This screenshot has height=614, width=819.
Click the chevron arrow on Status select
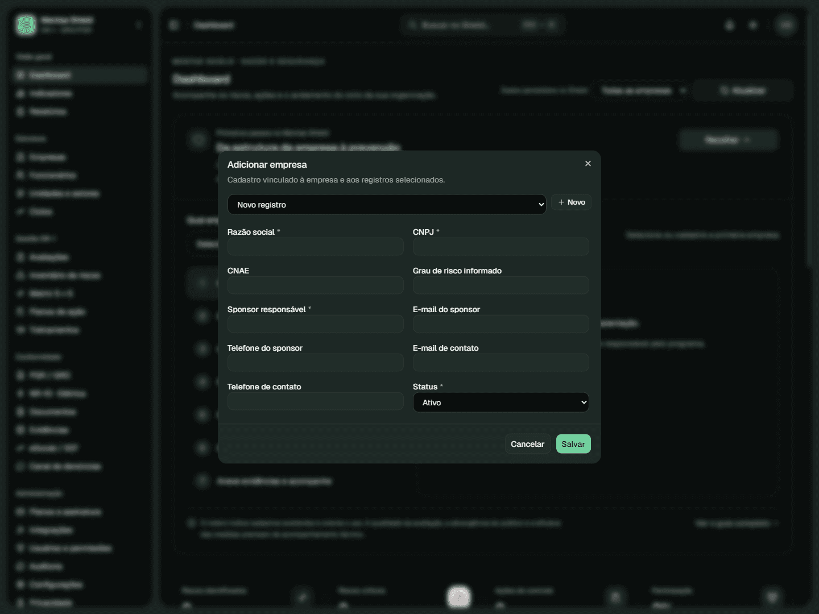click(584, 403)
